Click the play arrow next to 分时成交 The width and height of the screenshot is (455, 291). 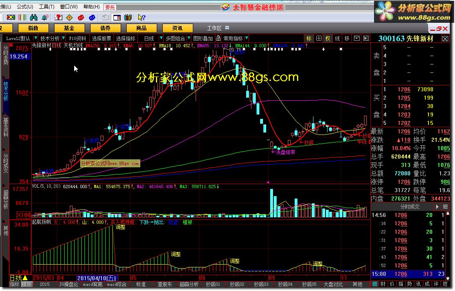click(x=437, y=207)
